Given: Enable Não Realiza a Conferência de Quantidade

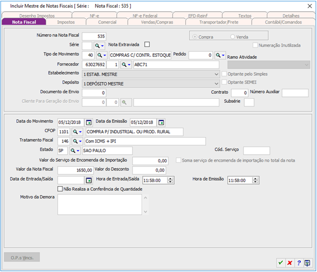Looking at the screenshot, I should tap(60, 189).
